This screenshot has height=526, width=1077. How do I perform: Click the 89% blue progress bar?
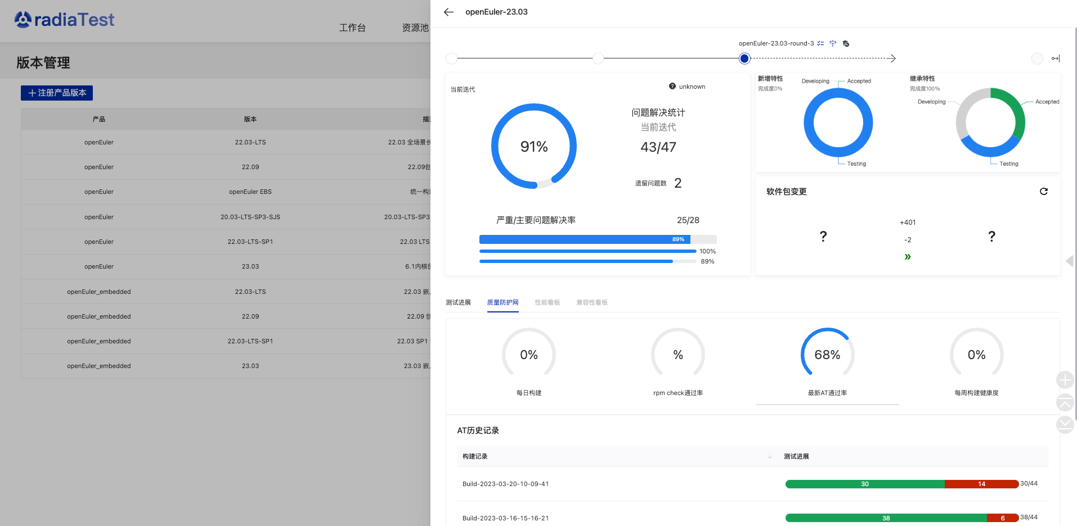click(585, 239)
